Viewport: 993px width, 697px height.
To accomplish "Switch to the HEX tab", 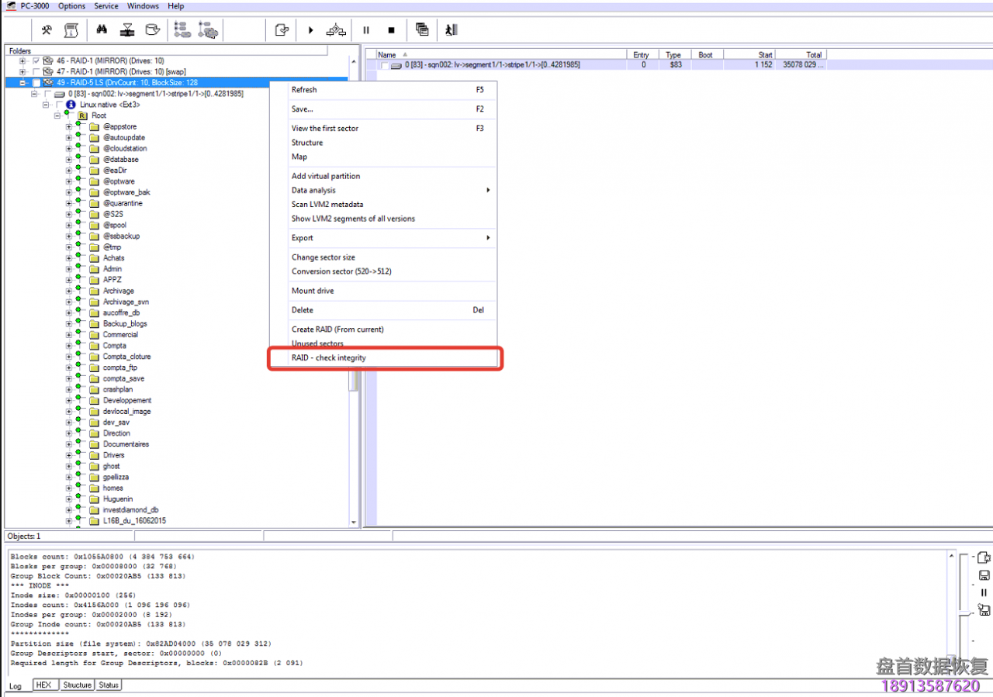I will (x=43, y=685).
